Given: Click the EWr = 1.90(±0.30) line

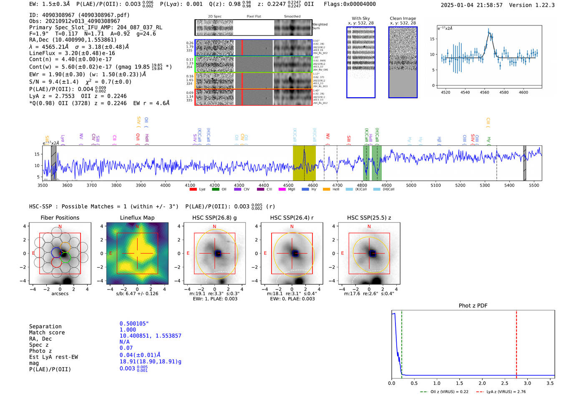Looking at the screenshot, I should [x=88, y=74].
